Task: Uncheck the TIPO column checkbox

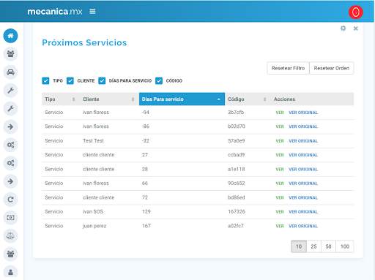Action: [45, 80]
